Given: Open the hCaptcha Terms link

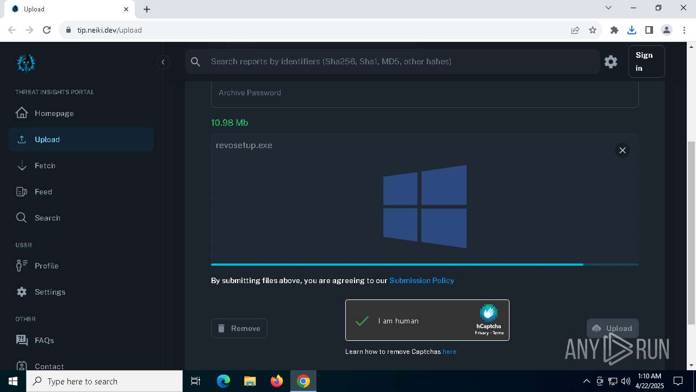Looking at the screenshot, I should pyautogui.click(x=498, y=333).
